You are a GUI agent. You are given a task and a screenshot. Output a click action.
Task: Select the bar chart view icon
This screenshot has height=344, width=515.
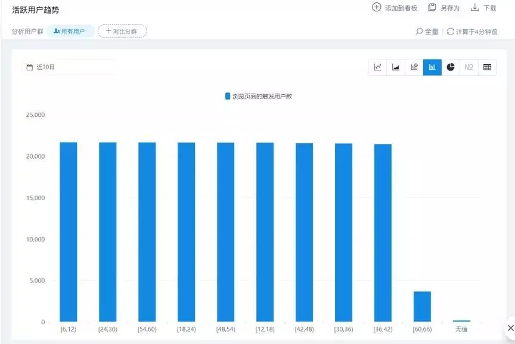point(432,67)
